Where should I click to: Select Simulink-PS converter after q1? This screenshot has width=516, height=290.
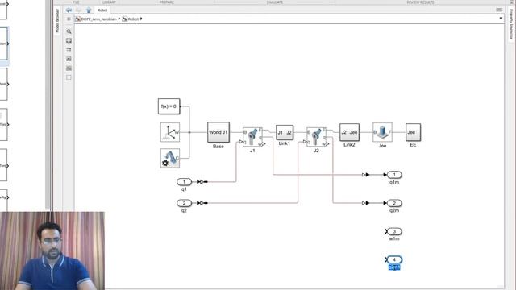click(x=202, y=182)
